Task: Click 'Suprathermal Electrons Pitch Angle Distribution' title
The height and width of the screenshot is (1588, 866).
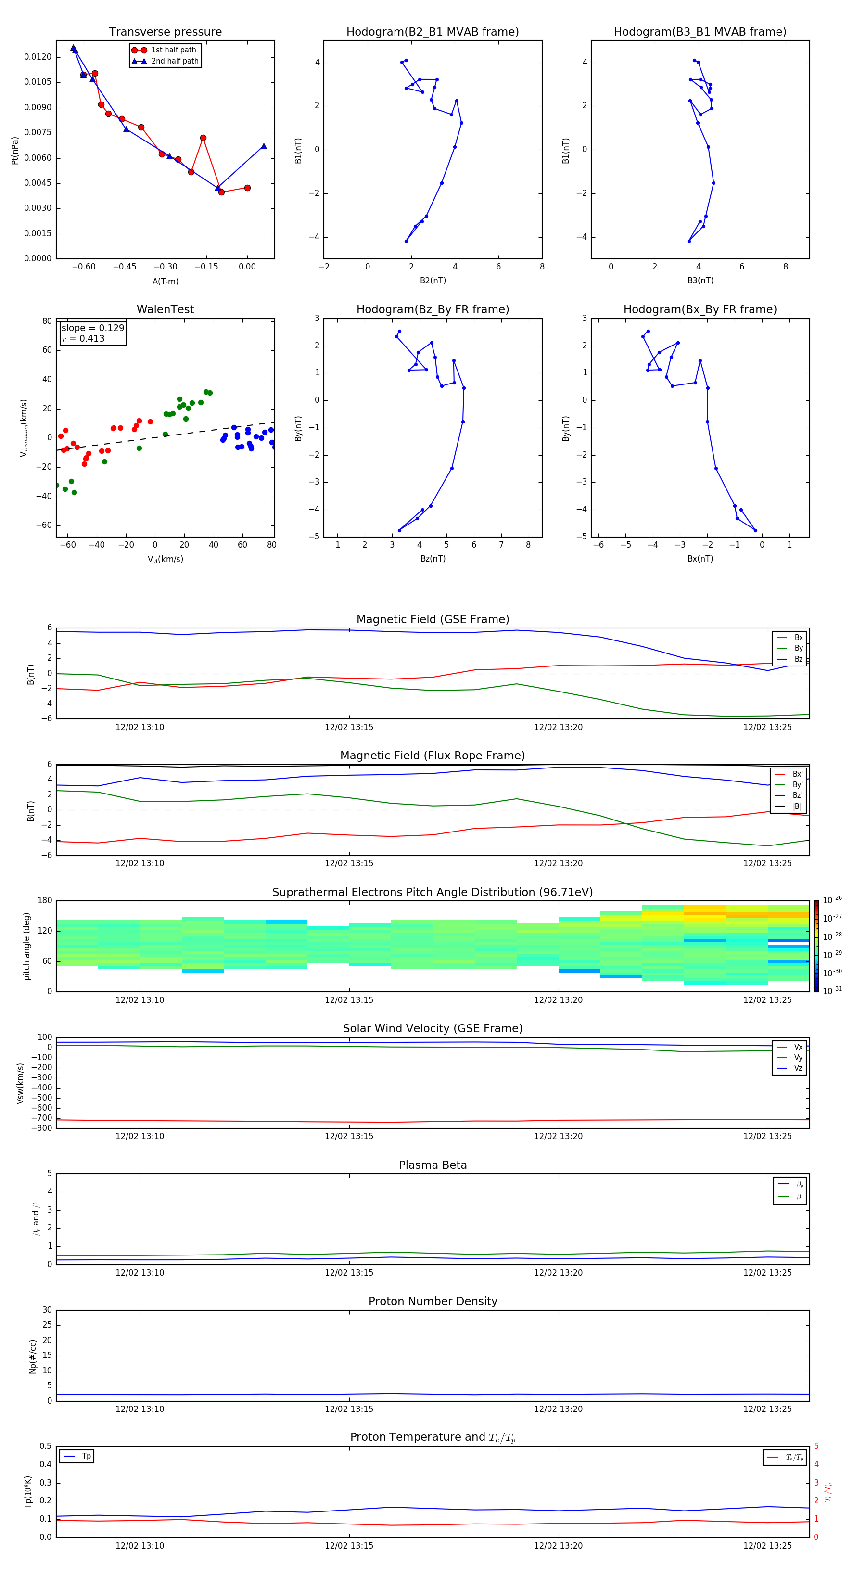Action: [x=433, y=892]
